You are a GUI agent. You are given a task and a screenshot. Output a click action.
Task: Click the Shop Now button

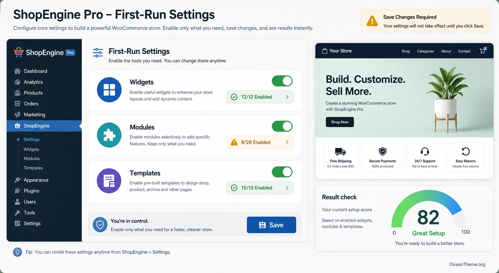click(x=340, y=122)
